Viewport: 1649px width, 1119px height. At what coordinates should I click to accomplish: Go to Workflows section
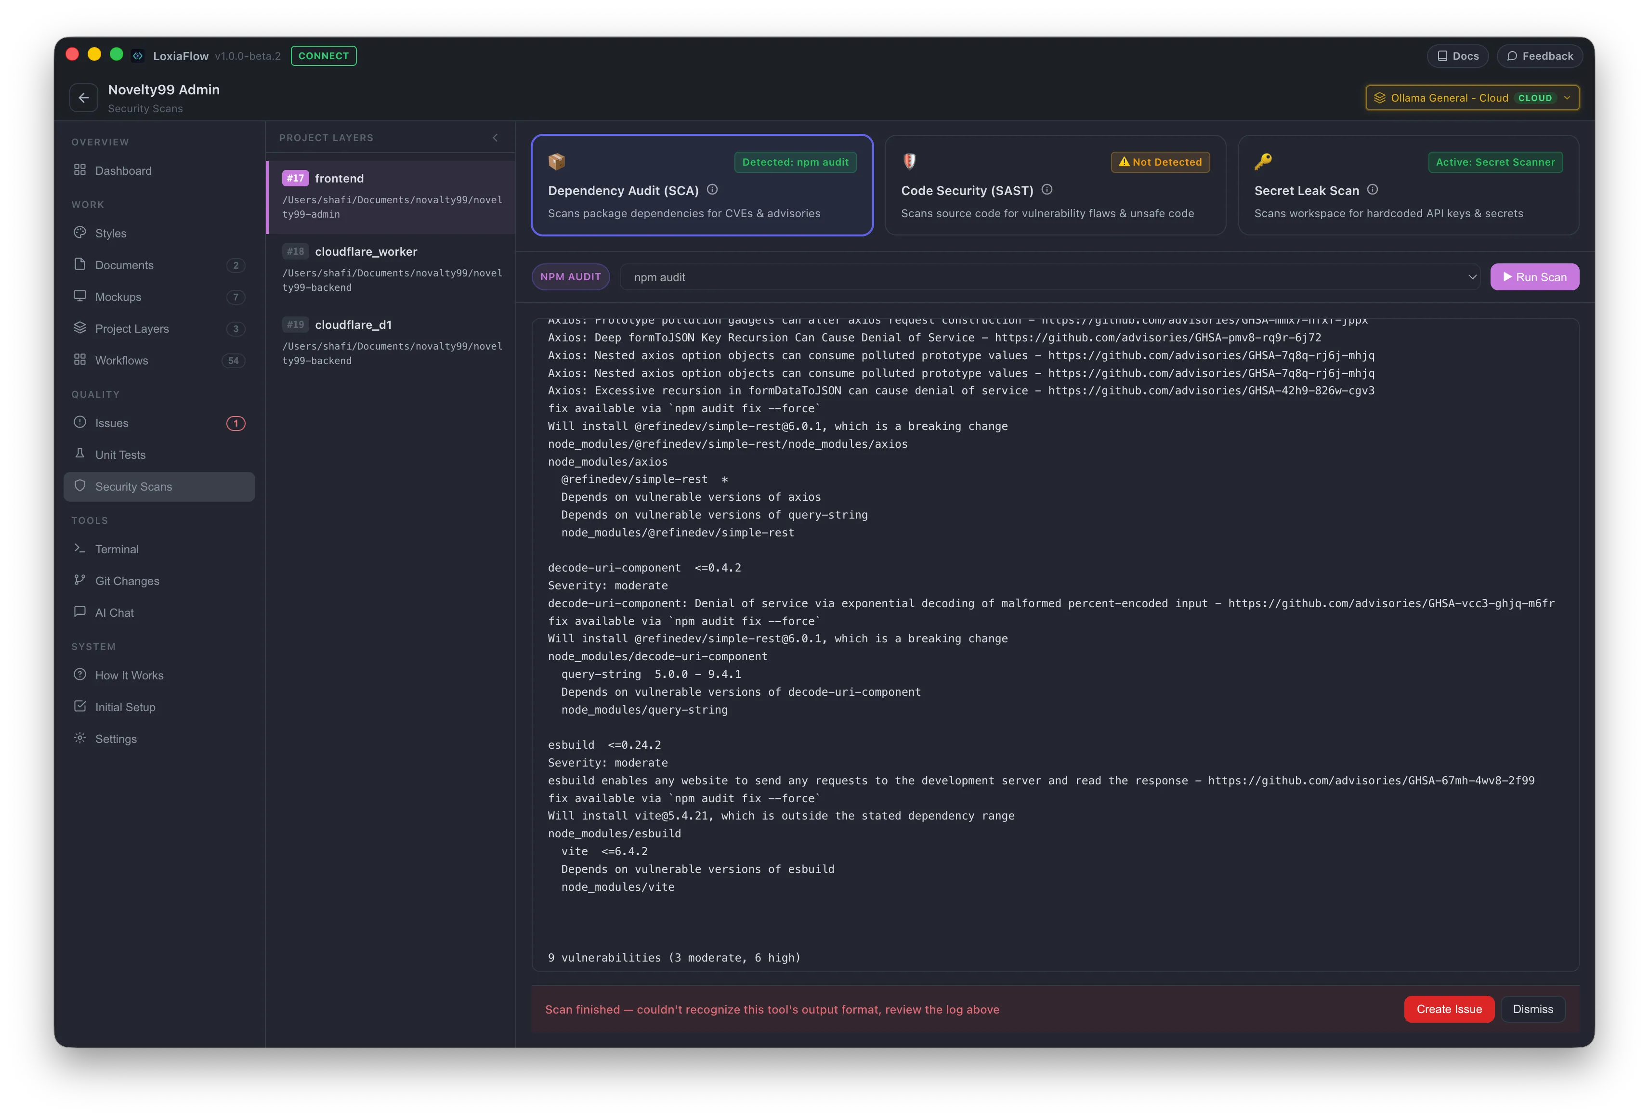point(159,360)
